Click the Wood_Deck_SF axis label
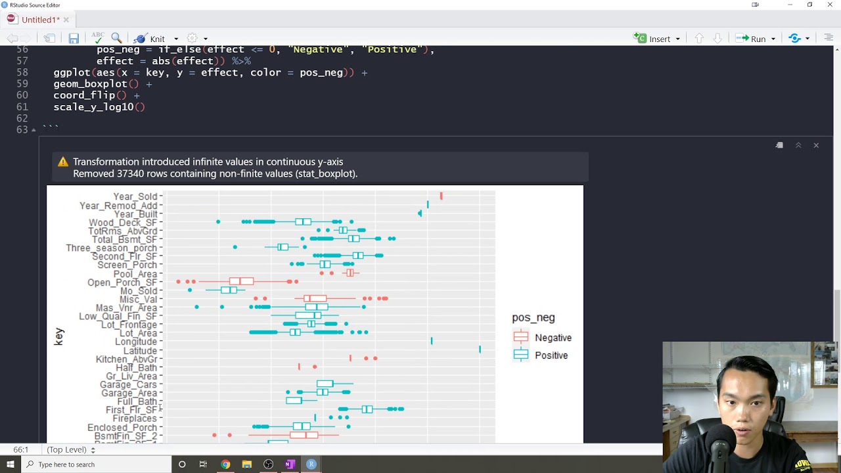 click(x=123, y=223)
